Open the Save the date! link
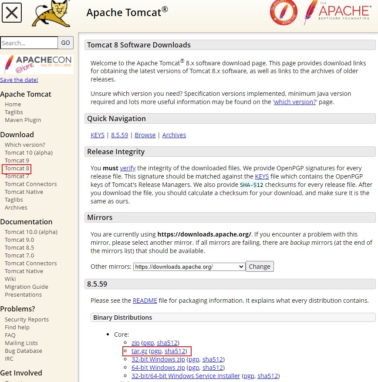This screenshot has width=378, height=382. tap(19, 80)
